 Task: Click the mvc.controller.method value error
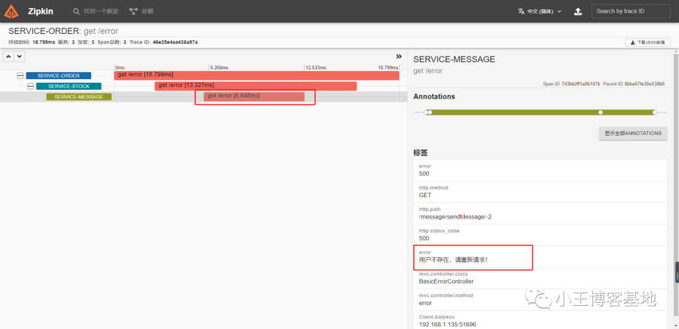tap(426, 303)
